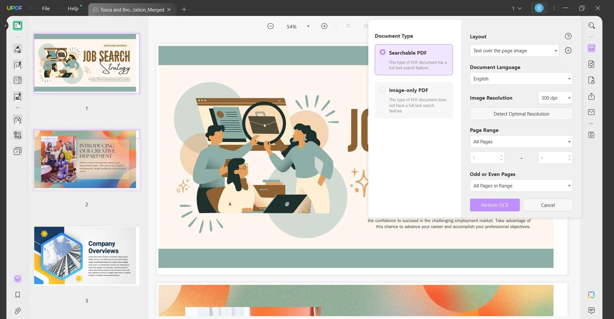The width and height of the screenshot is (614, 319).
Task: Zoom out with the minus icon
Action: tap(270, 26)
